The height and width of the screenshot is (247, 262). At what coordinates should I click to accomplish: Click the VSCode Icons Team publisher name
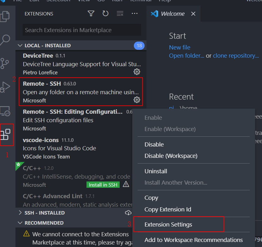[x=46, y=157]
